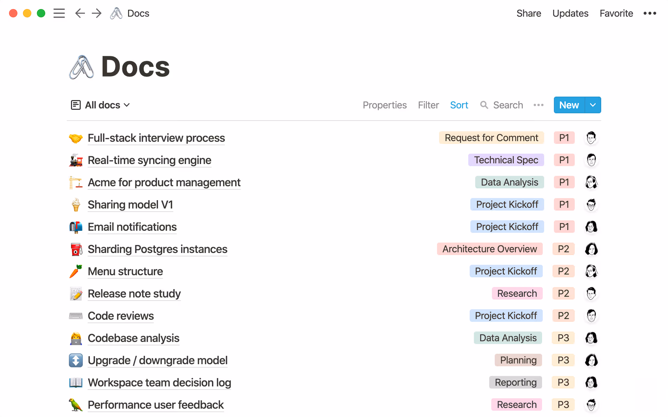Image resolution: width=668 pixels, height=417 pixels.
Task: Open the window options ellipsis in the top bar
Action: tap(650, 13)
